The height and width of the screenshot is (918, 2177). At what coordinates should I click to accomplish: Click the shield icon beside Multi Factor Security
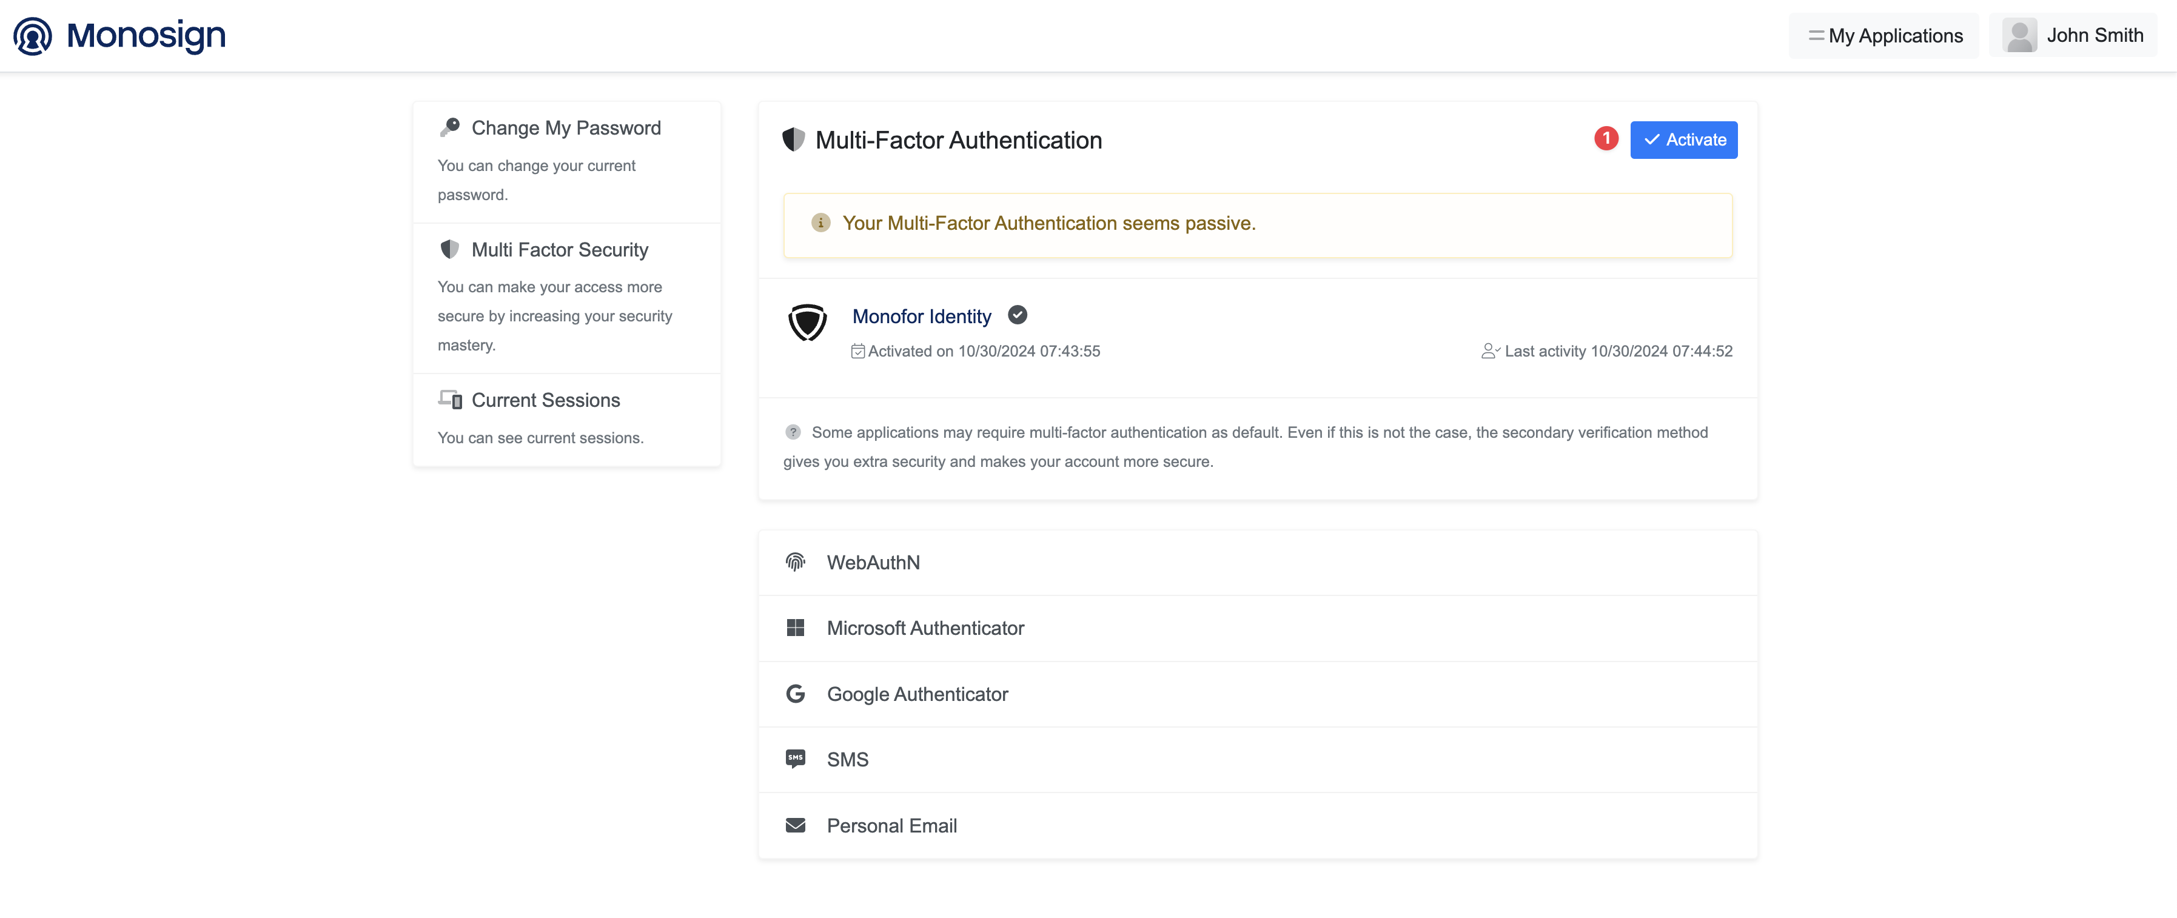pyautogui.click(x=449, y=249)
